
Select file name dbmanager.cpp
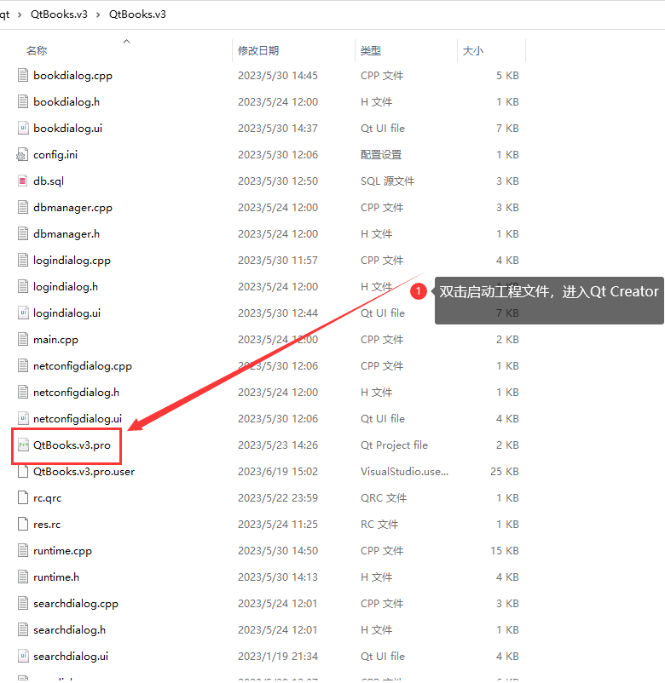(x=72, y=207)
